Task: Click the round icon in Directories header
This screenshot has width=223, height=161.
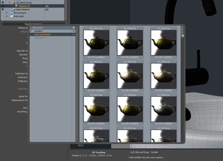Action: click(73, 28)
